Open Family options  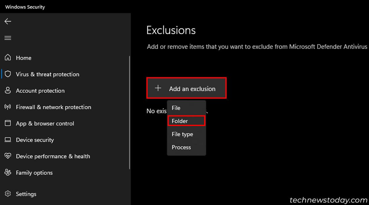34,173
